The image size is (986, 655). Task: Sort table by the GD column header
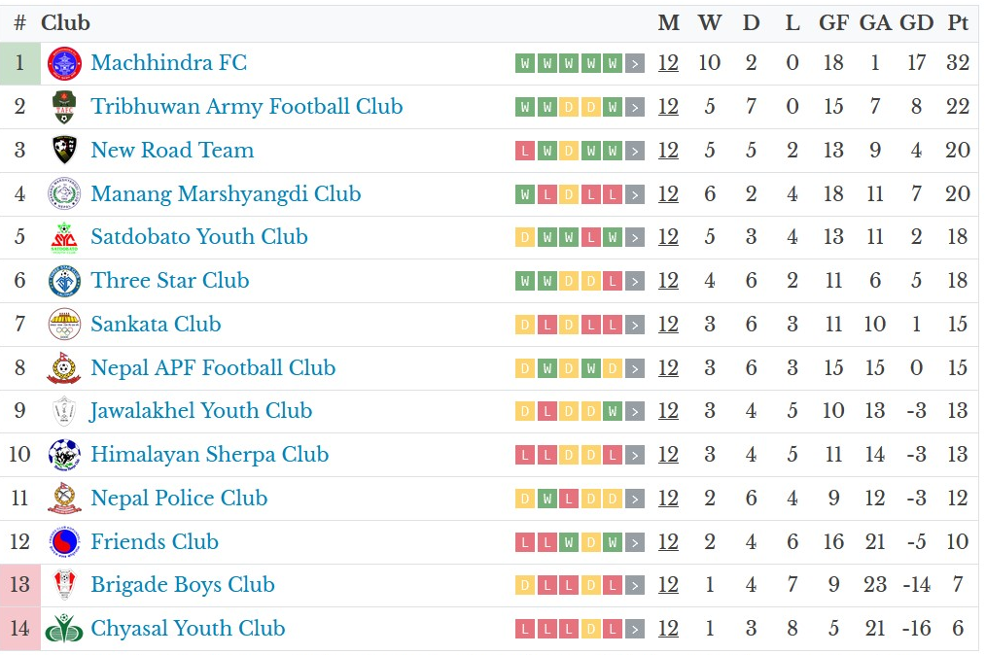click(916, 23)
